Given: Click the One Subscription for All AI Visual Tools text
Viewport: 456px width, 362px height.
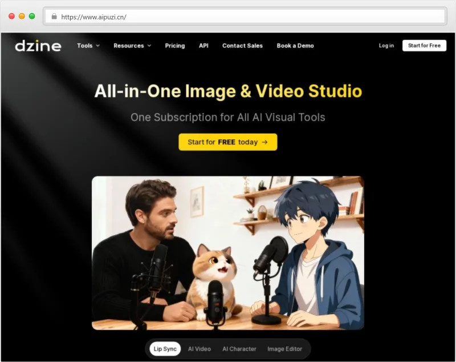Looking at the screenshot, I should point(227,117).
